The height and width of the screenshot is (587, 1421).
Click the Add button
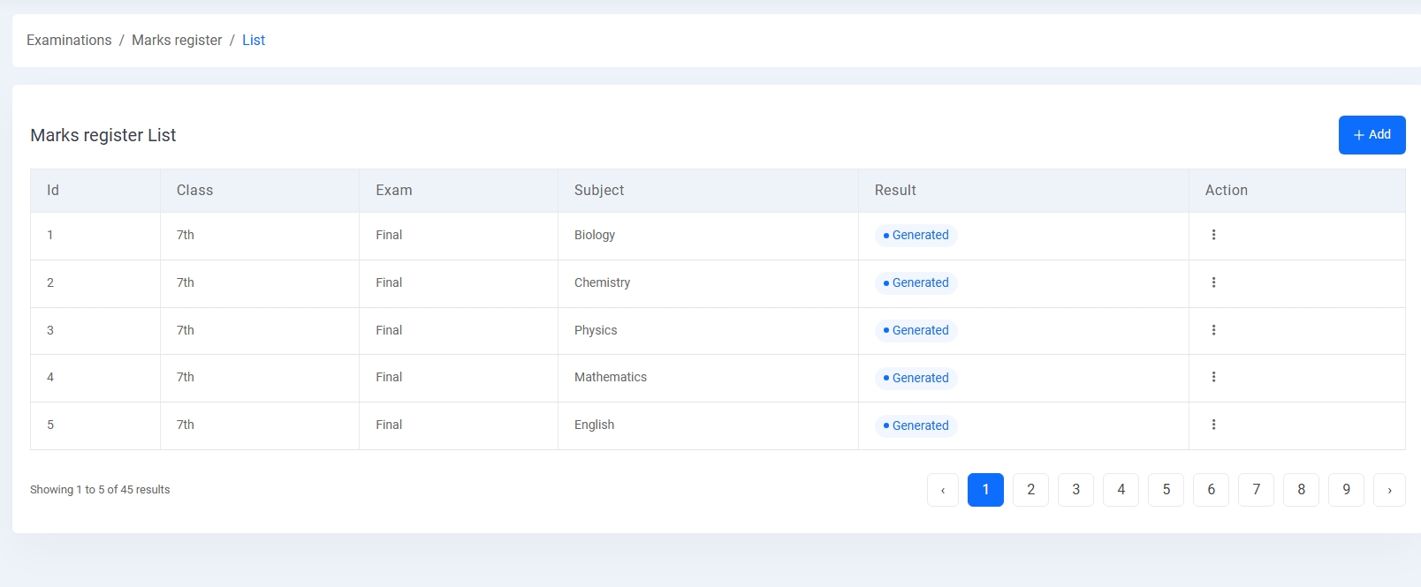click(x=1372, y=135)
